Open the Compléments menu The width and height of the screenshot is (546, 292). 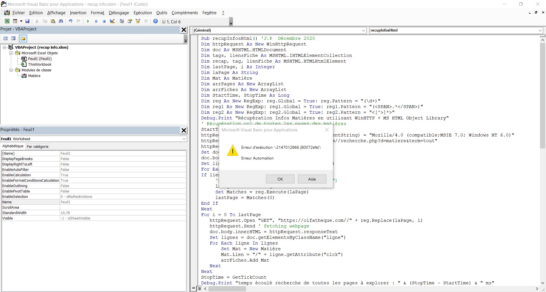click(x=185, y=13)
